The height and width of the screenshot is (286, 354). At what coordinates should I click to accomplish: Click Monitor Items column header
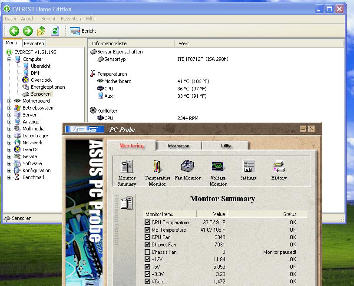coord(169,214)
